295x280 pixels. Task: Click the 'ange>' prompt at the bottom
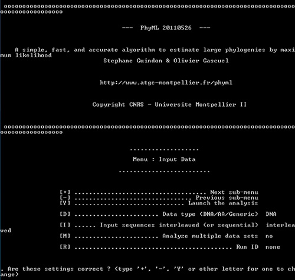(x=9, y=275)
